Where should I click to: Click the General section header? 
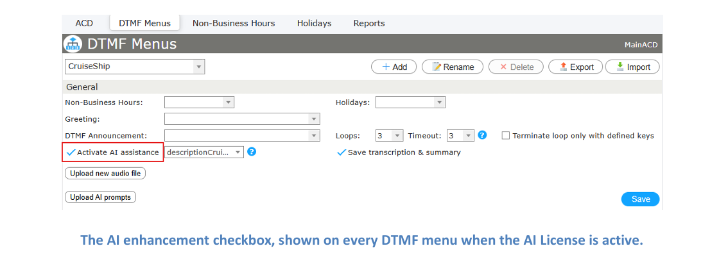[x=362, y=87]
